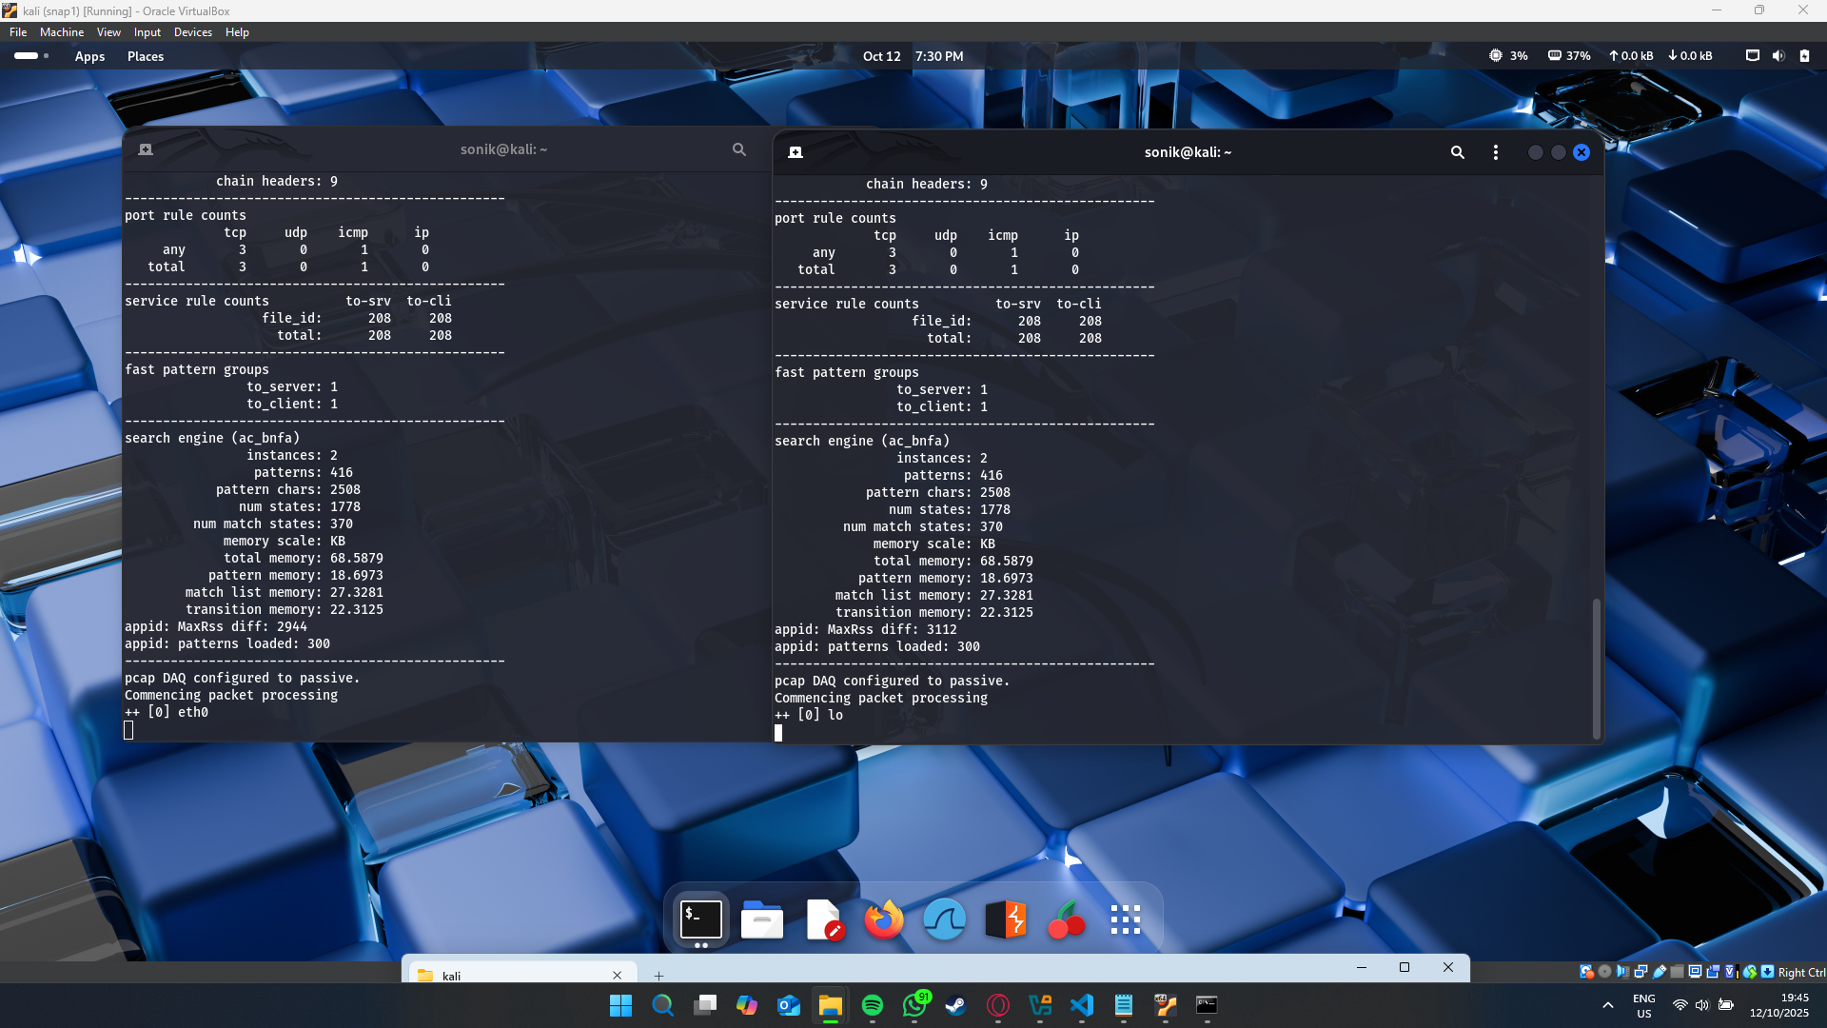This screenshot has width=1827, height=1028.
Task: Open VirtualBox Input menu
Action: click(147, 32)
